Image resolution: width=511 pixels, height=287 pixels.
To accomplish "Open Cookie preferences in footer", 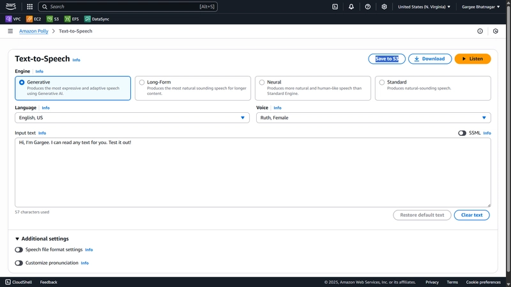I will (x=484, y=282).
